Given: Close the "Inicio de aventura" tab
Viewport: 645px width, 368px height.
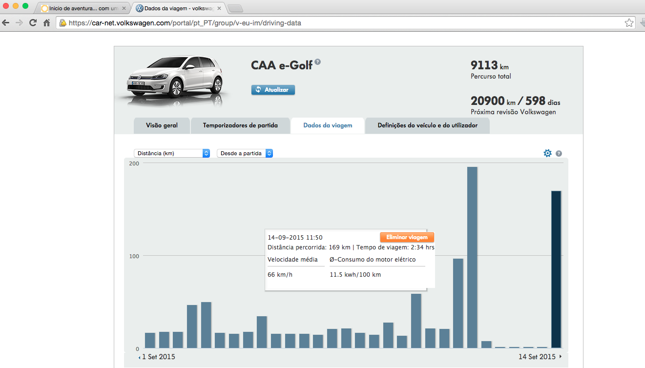Looking at the screenshot, I should tap(124, 8).
